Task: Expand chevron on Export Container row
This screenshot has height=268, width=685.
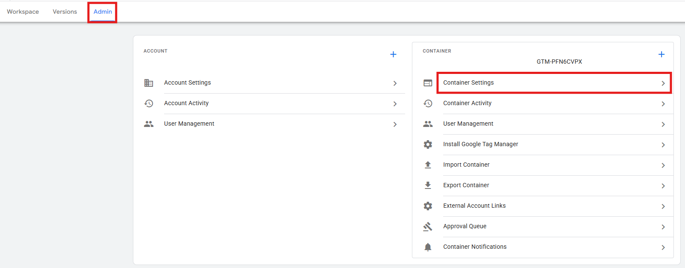Action: click(663, 186)
